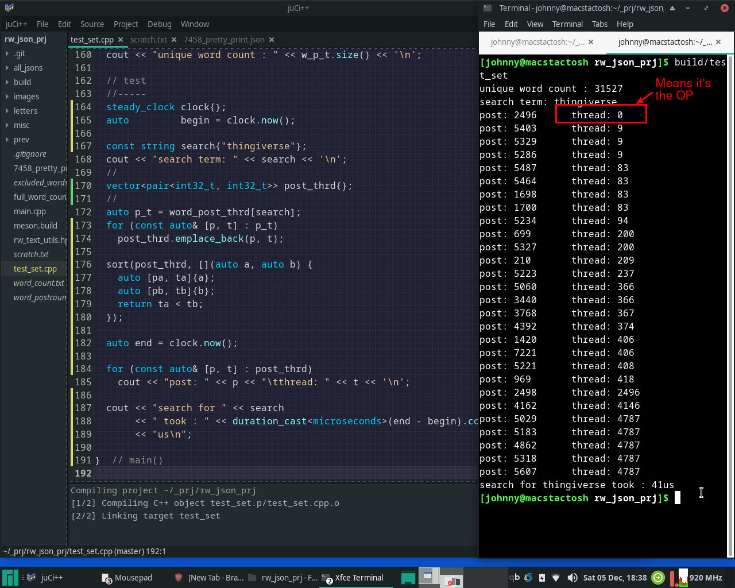Select .gitignore in the file tree
735x588 pixels.
[x=30, y=154]
